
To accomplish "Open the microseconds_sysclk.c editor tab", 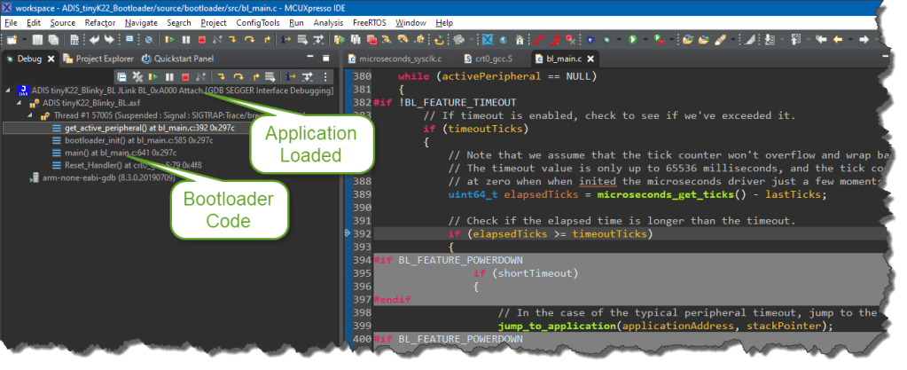I will (395, 59).
